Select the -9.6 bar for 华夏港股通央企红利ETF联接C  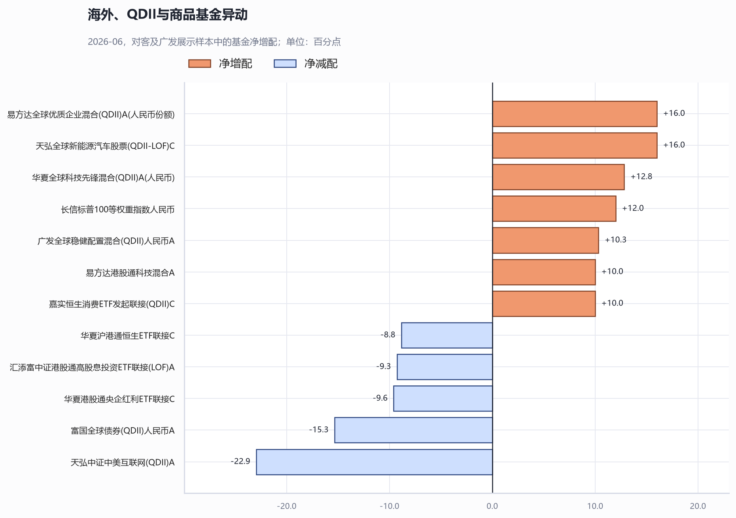[x=443, y=398]
